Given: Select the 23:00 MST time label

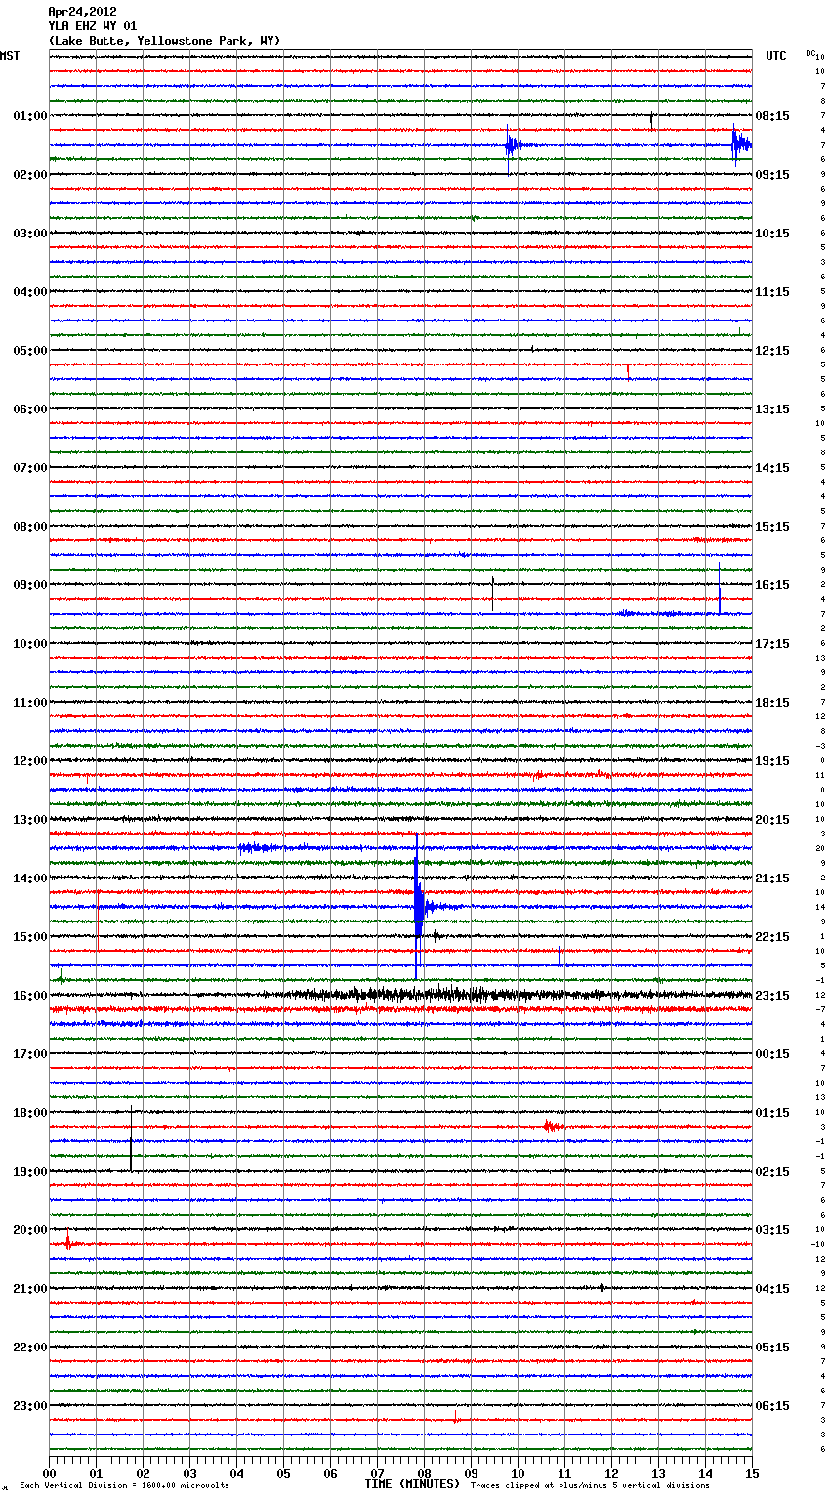Looking at the screenshot, I should tap(29, 1406).
